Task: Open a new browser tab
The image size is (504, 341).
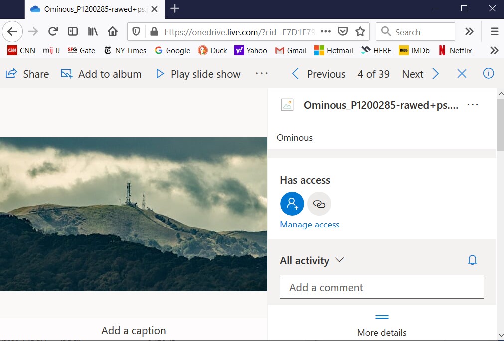Action: pyautogui.click(x=175, y=8)
